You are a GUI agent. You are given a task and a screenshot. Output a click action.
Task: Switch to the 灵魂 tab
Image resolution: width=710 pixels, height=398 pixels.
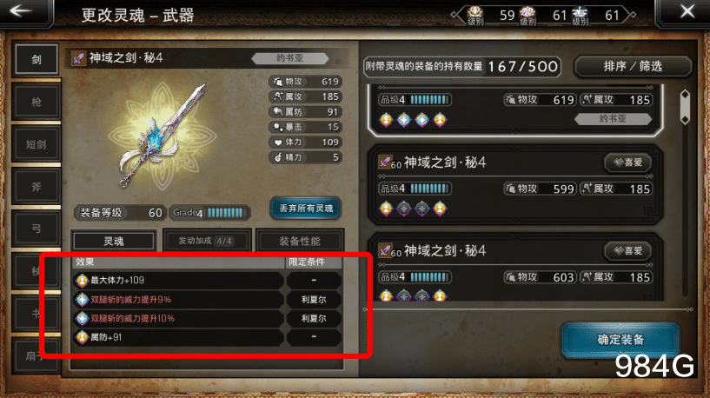113,241
